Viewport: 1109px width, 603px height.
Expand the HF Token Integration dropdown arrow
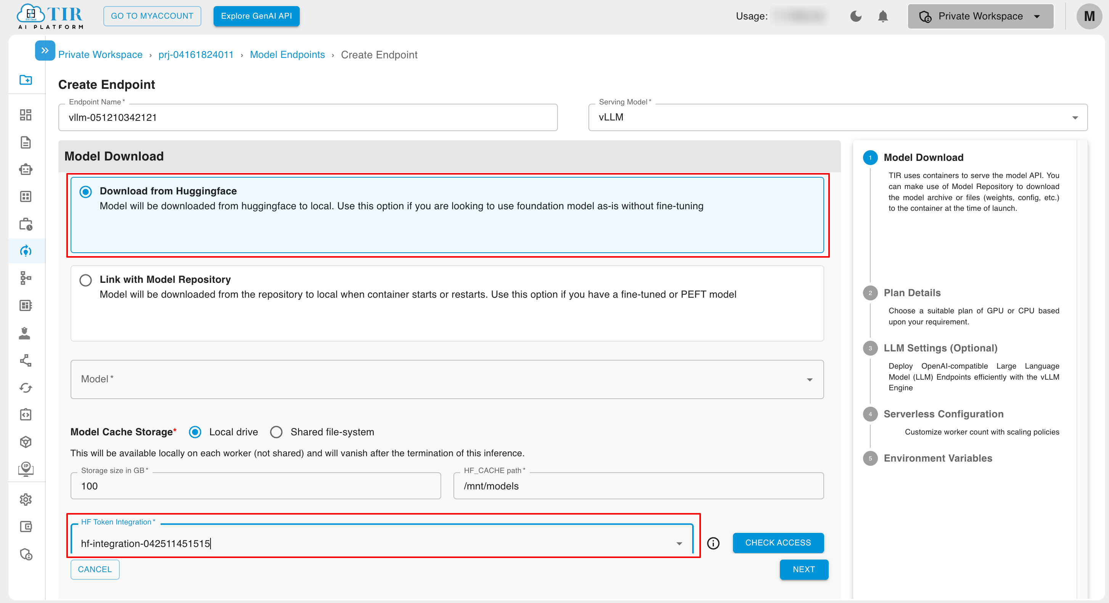[x=679, y=544]
